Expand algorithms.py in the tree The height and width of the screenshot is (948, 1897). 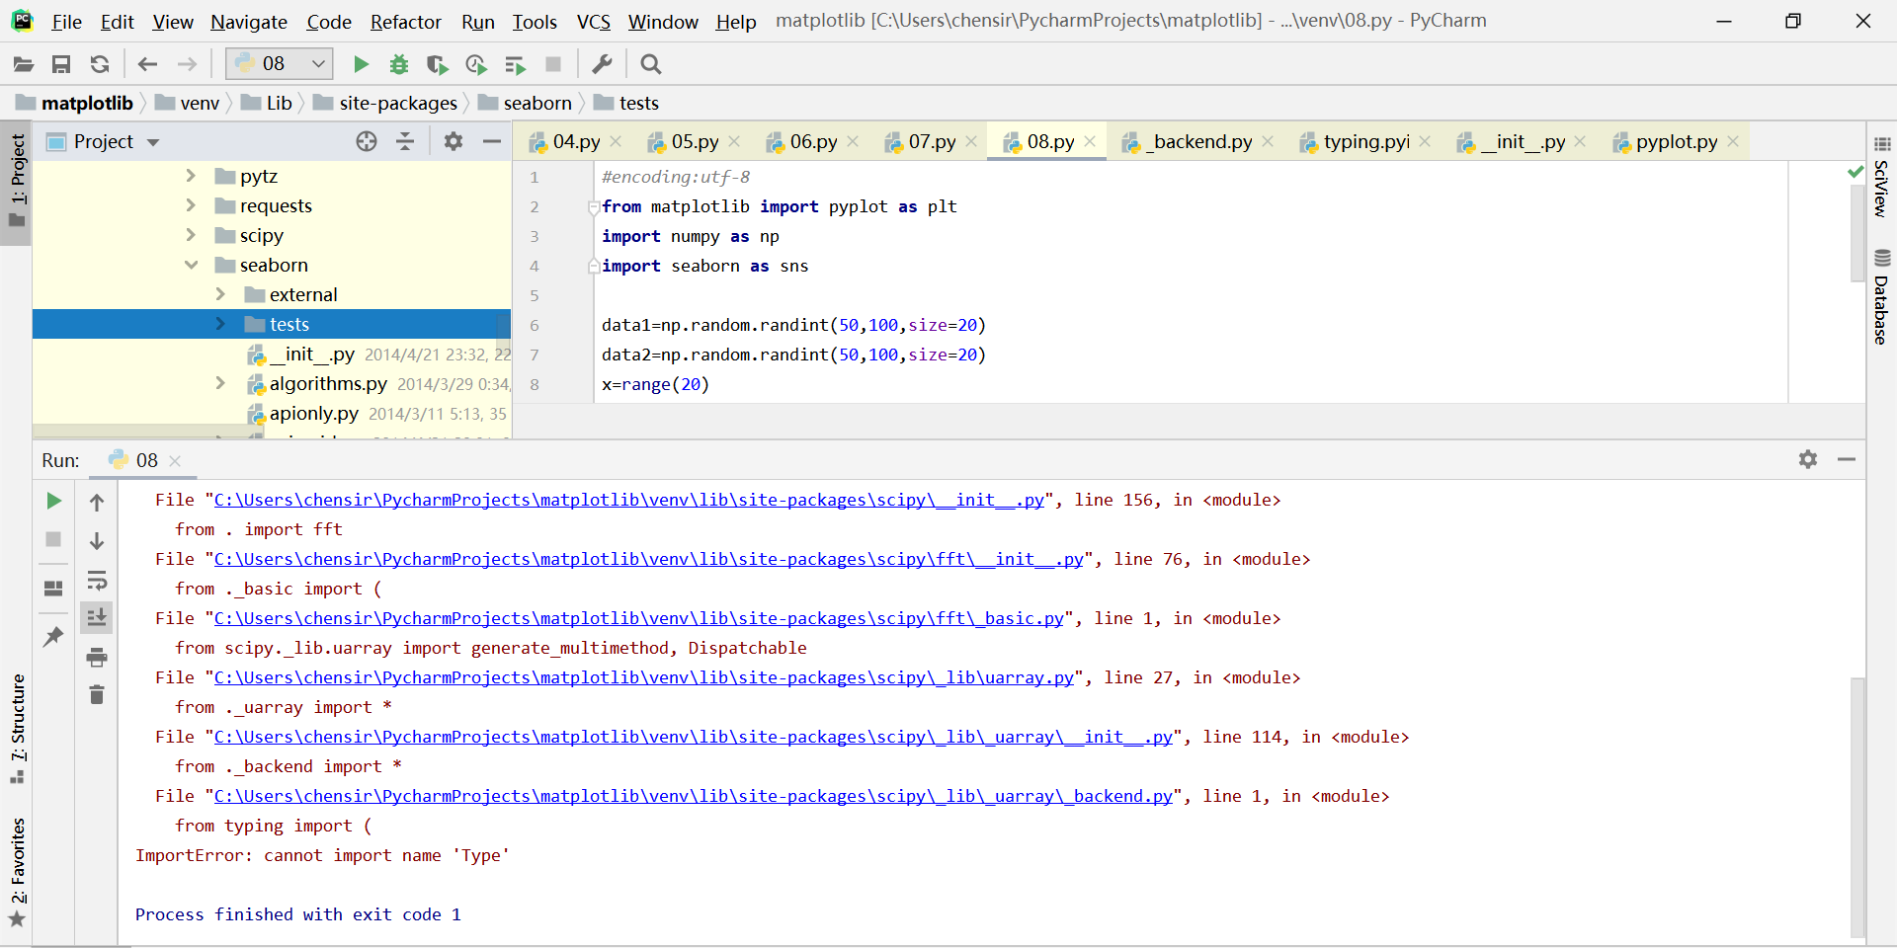(x=220, y=383)
